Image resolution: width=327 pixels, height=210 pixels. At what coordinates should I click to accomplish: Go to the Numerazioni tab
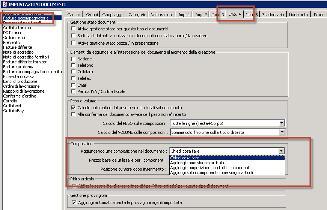(162, 15)
